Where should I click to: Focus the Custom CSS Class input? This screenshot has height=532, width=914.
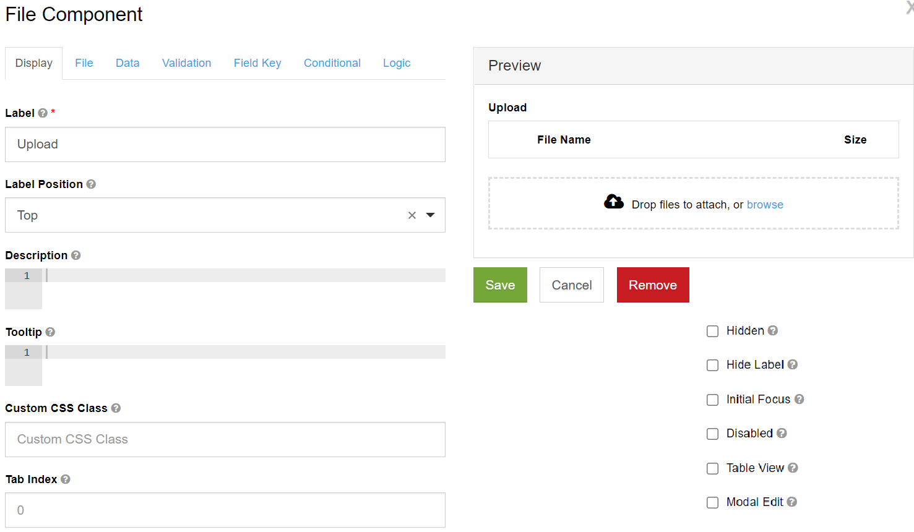(x=225, y=439)
